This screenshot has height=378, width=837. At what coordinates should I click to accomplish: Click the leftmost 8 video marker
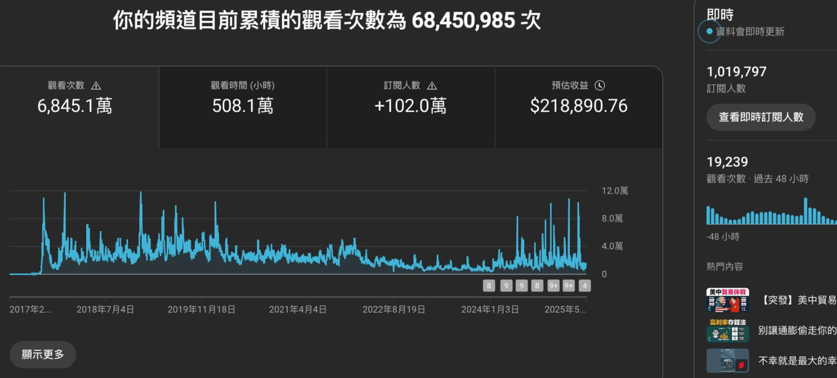489,286
